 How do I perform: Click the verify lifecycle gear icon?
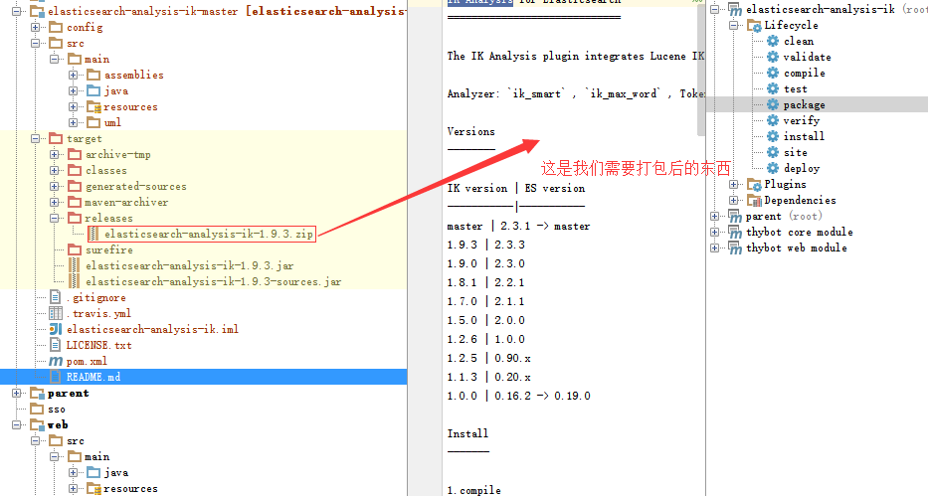pos(773,120)
